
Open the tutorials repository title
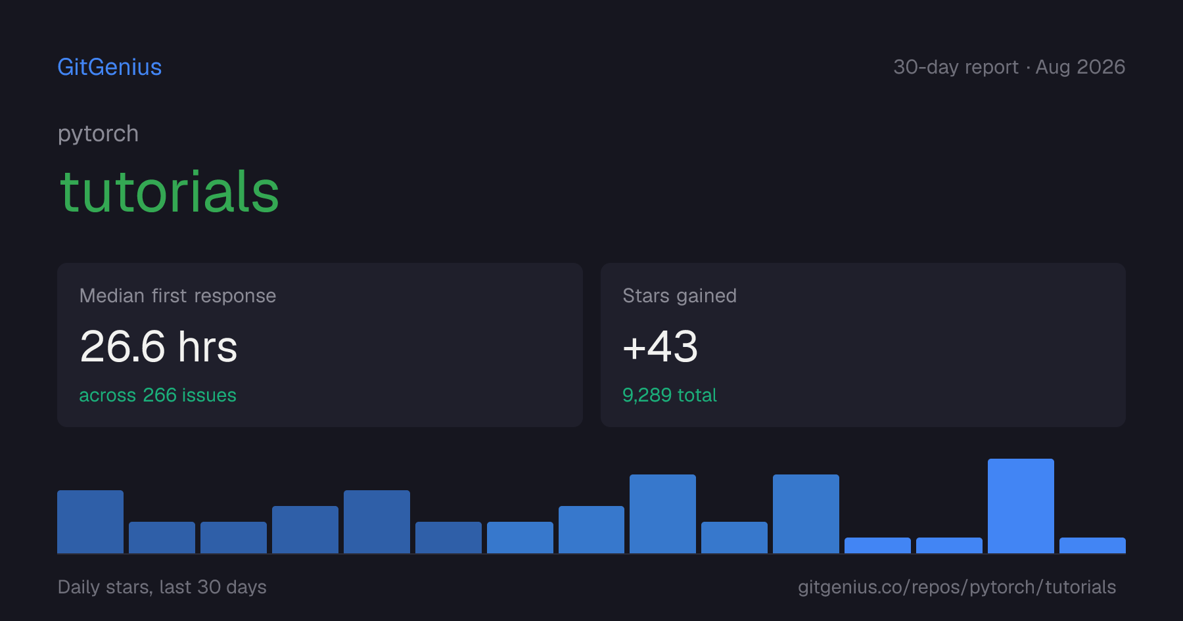[170, 191]
